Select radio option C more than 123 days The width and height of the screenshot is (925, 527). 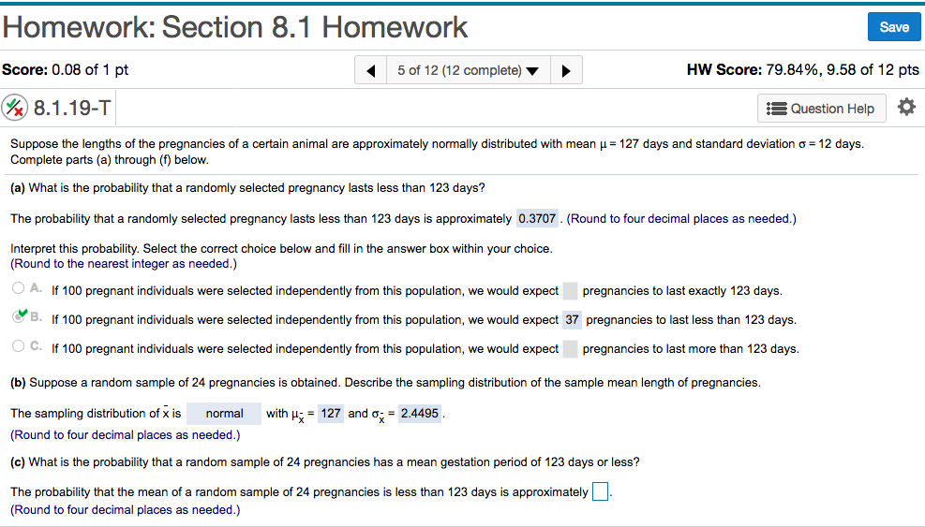tap(19, 346)
